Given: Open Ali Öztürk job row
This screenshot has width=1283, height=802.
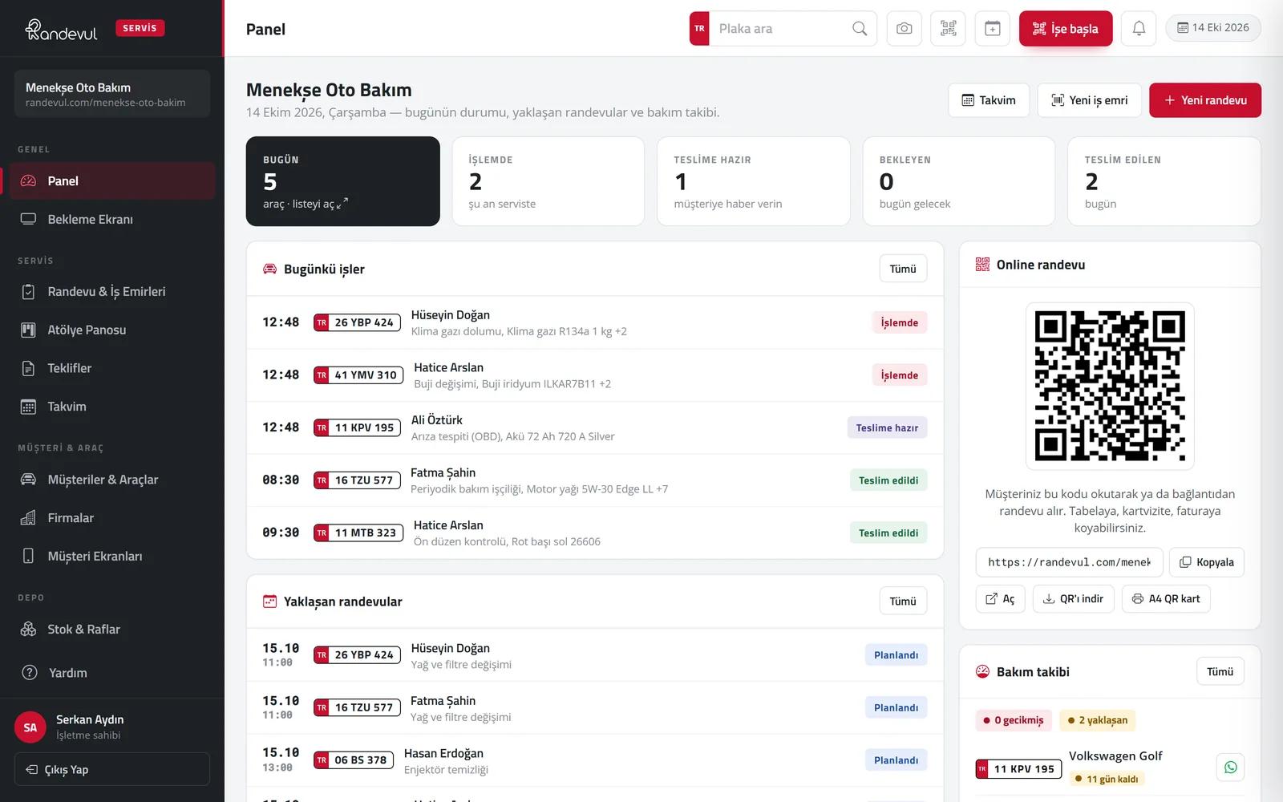Looking at the screenshot, I should [595, 427].
